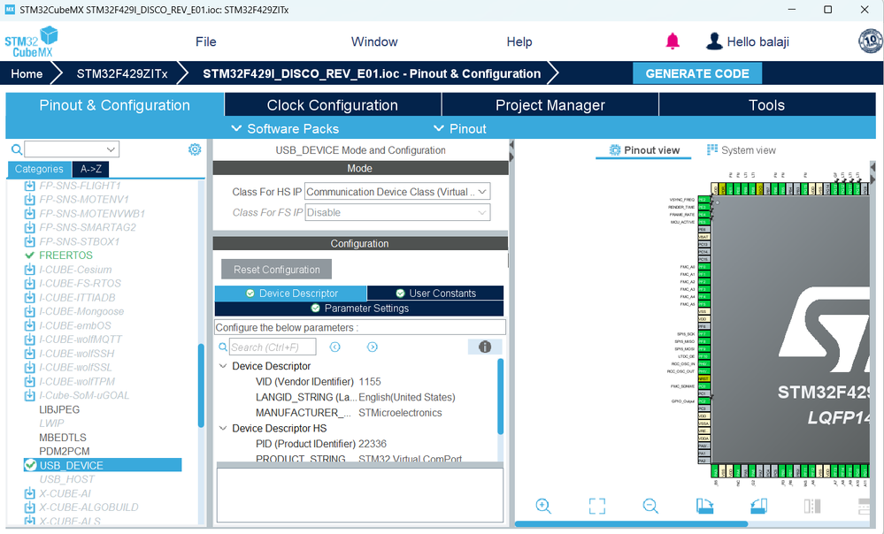Viewport: 884px width, 534px height.
Task: Click the STM32CubeMX logo
Action: point(32,42)
